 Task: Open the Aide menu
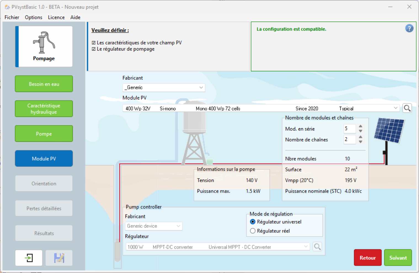75,17
